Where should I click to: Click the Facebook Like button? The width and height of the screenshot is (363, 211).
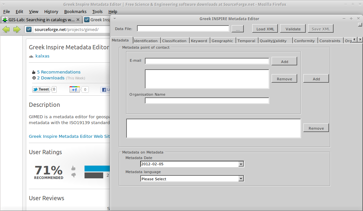click(105, 89)
